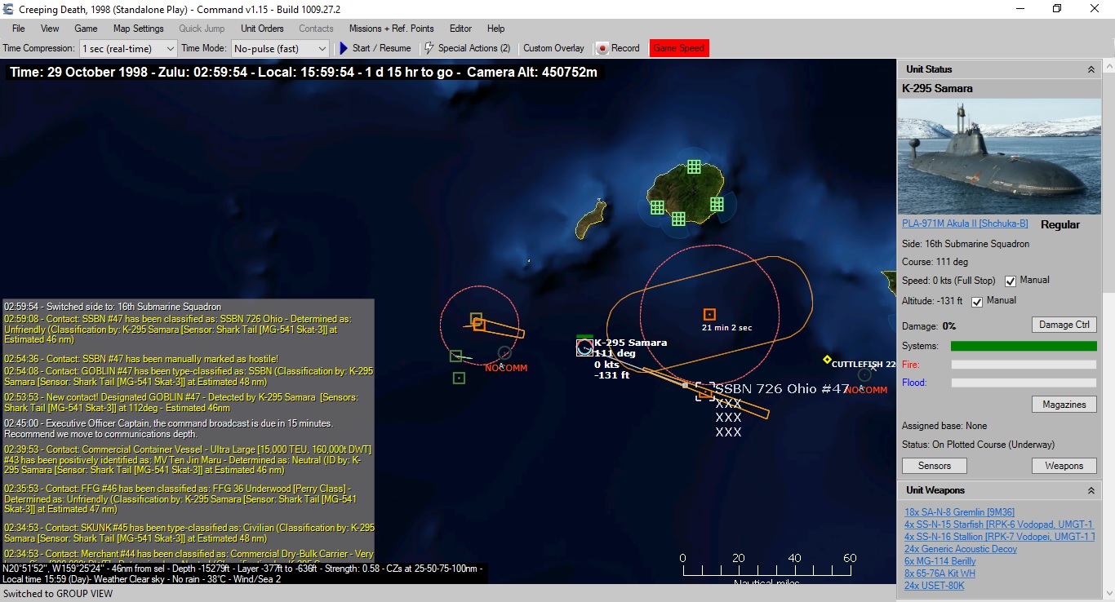Open the Time Mode dropdown
Image resolution: width=1115 pixels, height=602 pixels.
[x=281, y=49]
